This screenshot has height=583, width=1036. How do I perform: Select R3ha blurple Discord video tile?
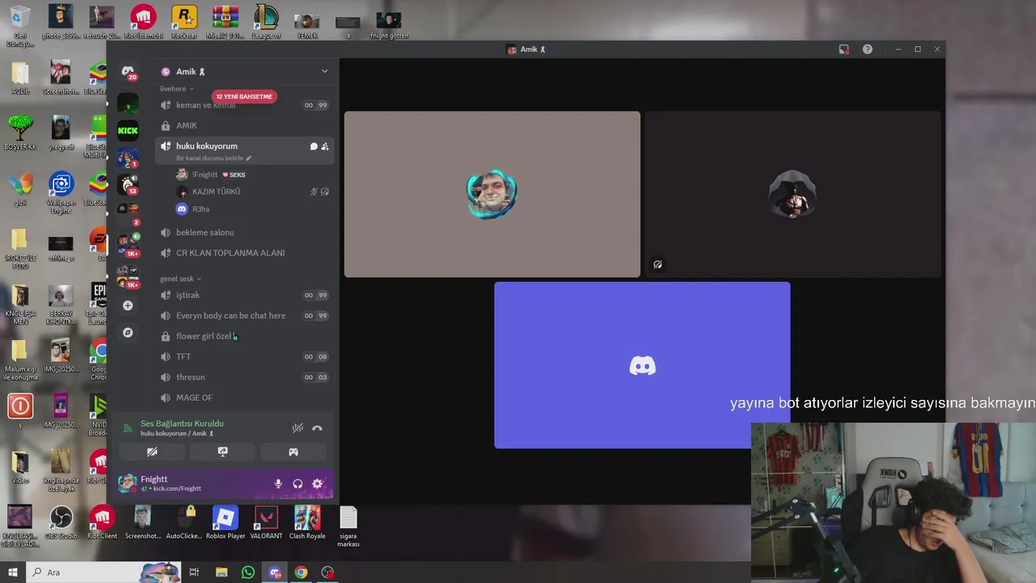tap(642, 365)
